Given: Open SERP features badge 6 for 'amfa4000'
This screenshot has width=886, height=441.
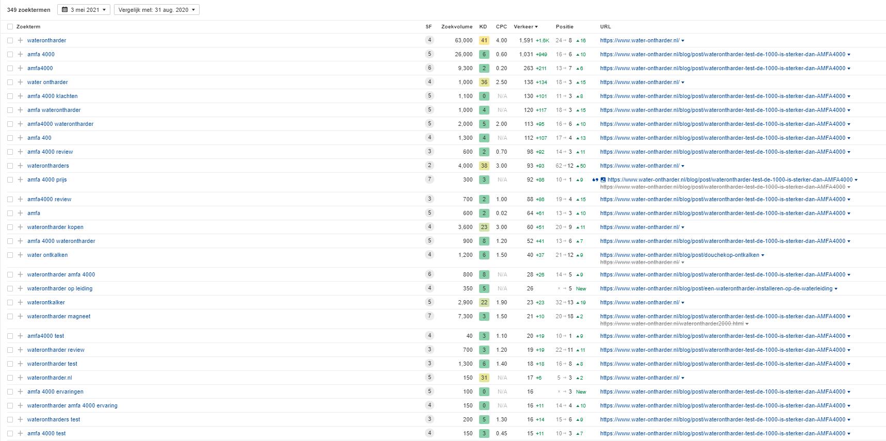Looking at the screenshot, I should point(429,68).
